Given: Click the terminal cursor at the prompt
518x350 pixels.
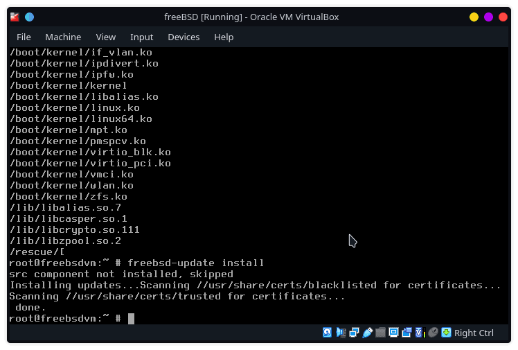Looking at the screenshot, I should pos(131,319).
